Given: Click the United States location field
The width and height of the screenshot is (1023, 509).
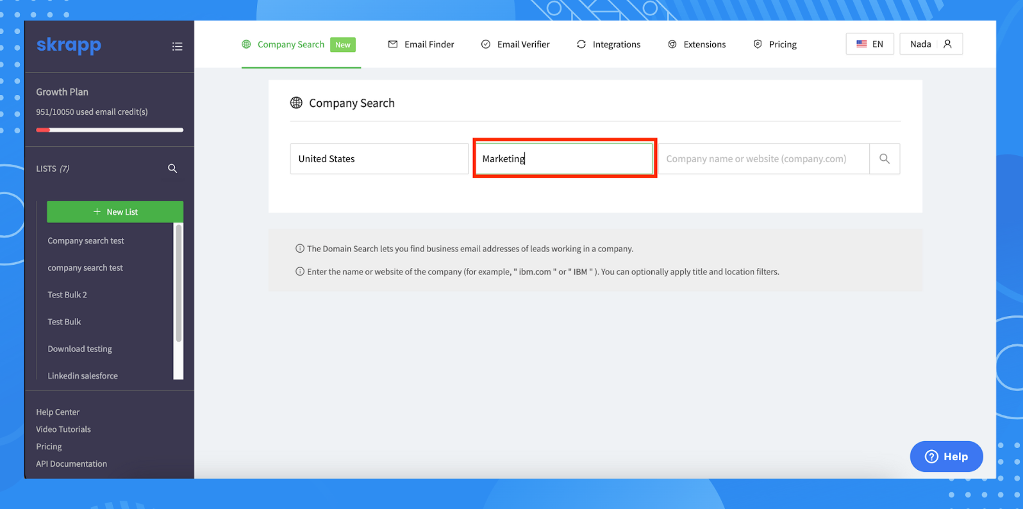Looking at the screenshot, I should (379, 159).
